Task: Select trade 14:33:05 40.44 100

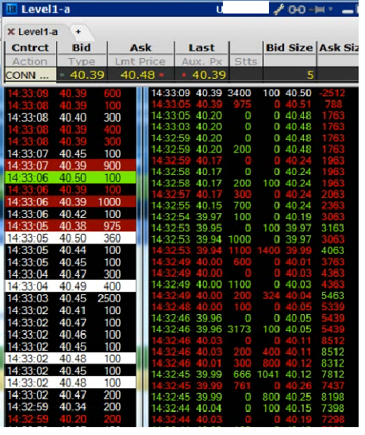Action: click(71, 250)
